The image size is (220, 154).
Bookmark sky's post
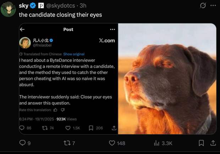(201, 143)
